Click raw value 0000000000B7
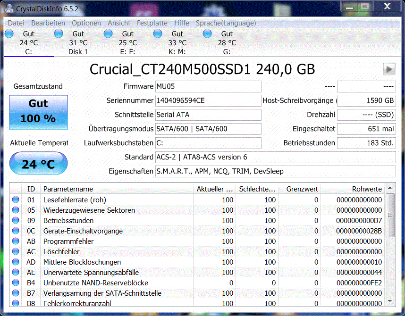 [x=359, y=220]
